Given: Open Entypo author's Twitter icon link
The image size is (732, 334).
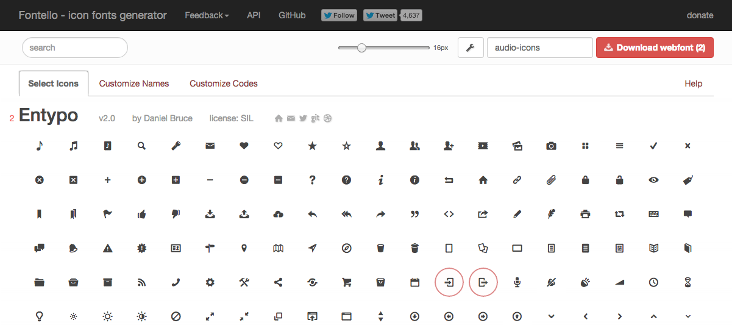Looking at the screenshot, I should point(303,118).
